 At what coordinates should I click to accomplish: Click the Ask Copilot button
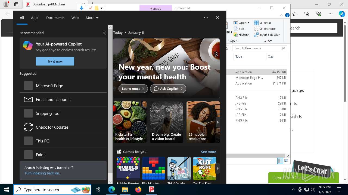[168, 89]
